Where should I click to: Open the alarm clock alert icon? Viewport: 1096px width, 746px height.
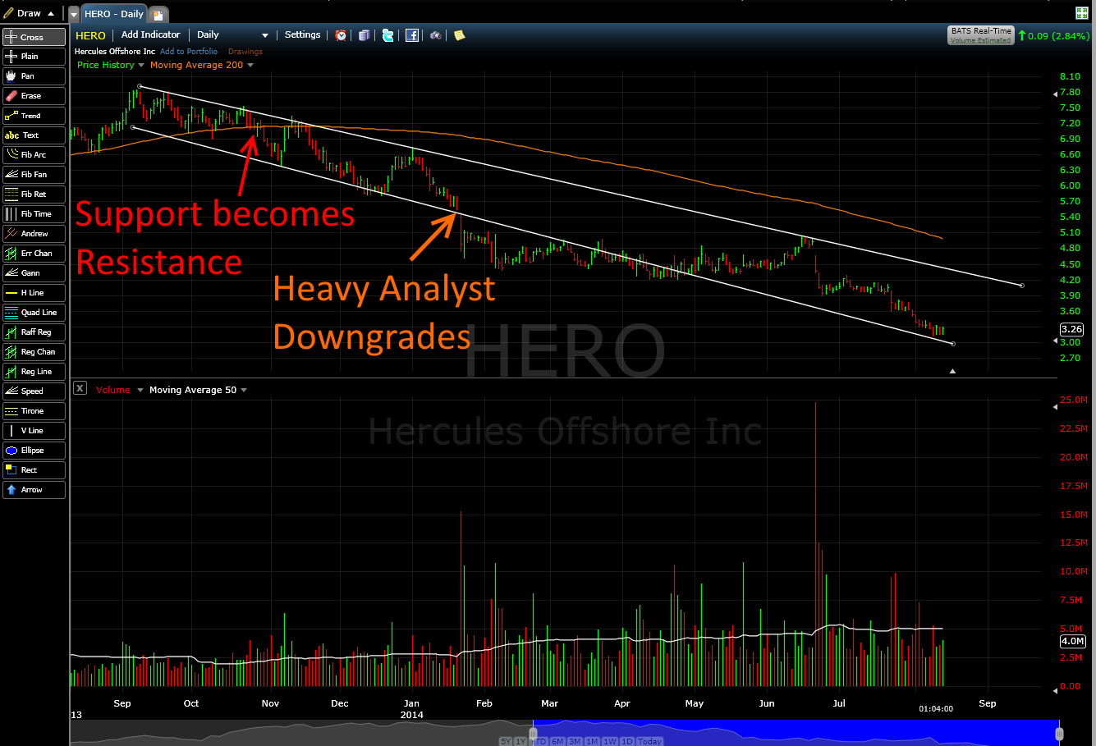click(x=341, y=35)
